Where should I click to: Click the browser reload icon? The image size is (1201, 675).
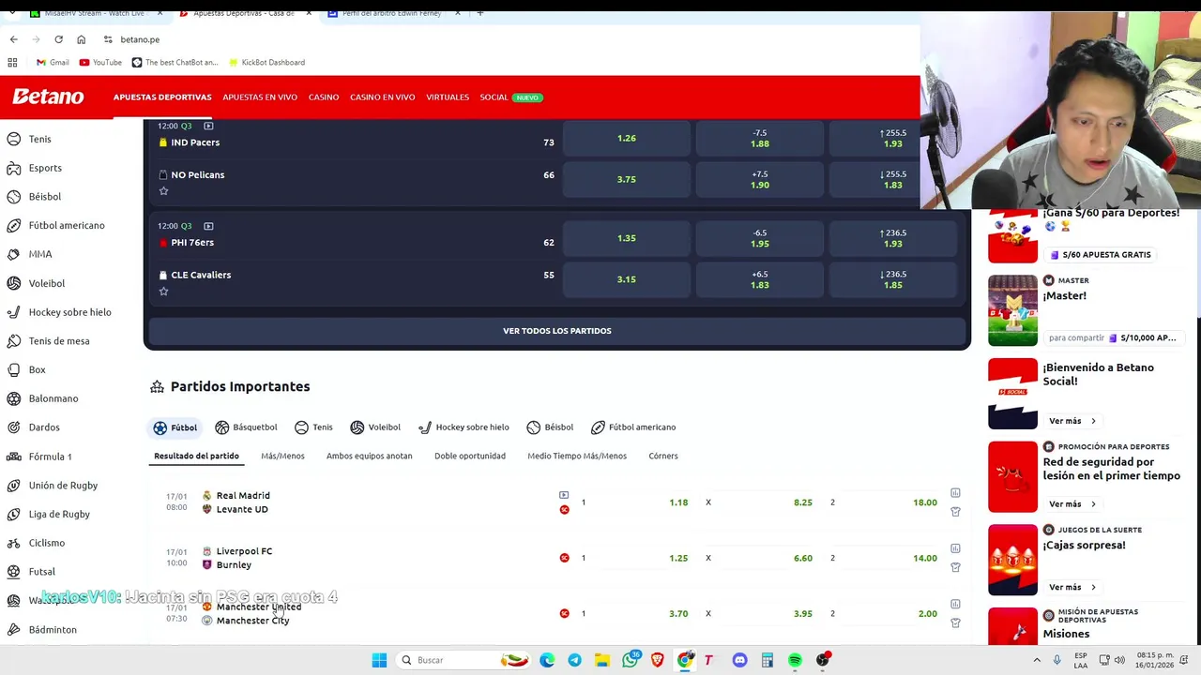tap(58, 39)
